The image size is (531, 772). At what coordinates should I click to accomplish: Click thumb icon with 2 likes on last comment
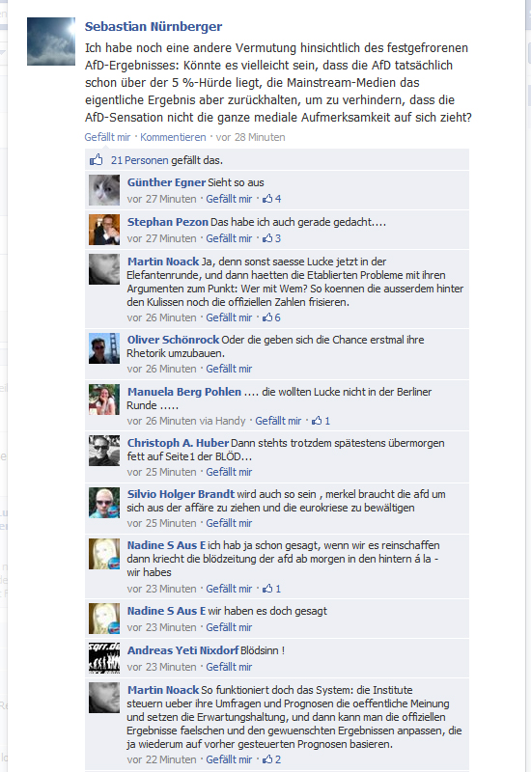coord(267,759)
